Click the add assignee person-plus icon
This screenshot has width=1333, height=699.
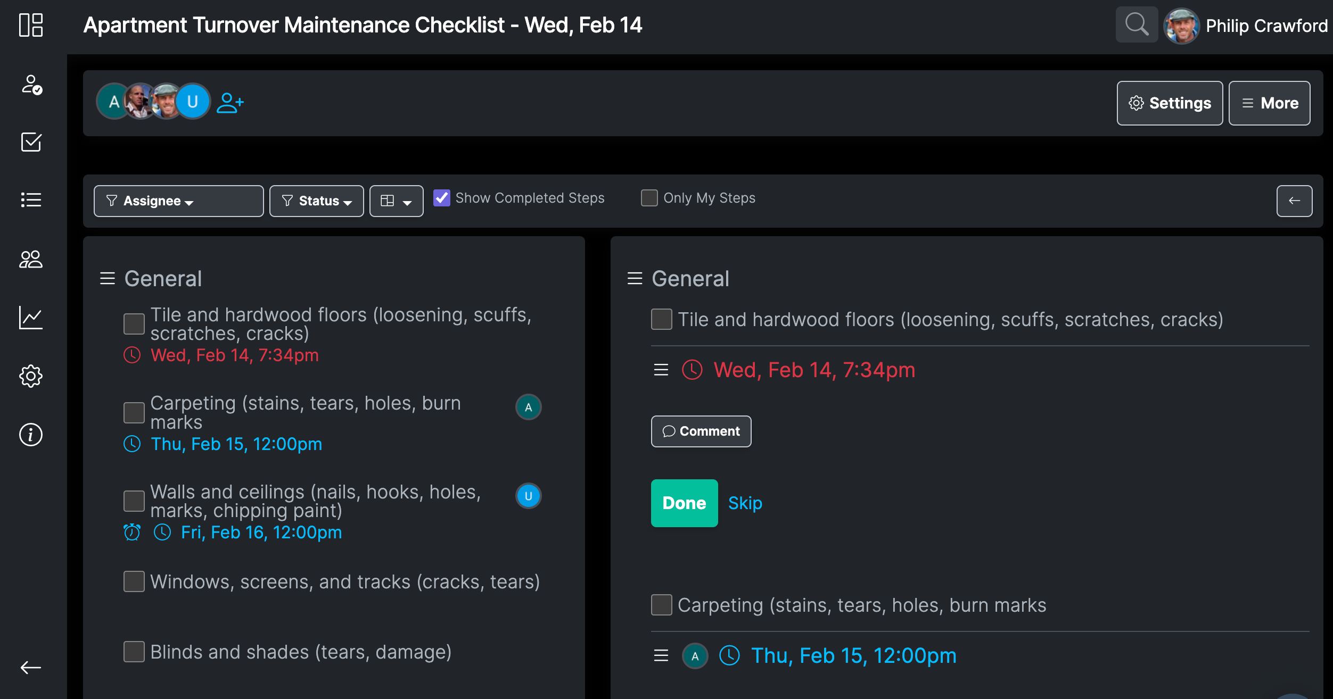(230, 103)
